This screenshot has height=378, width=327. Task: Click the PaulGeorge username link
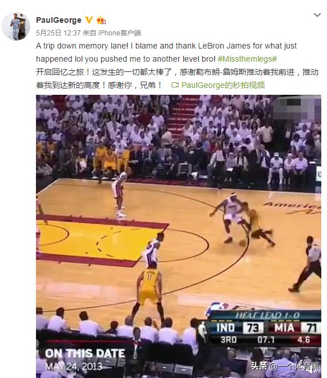59,20
